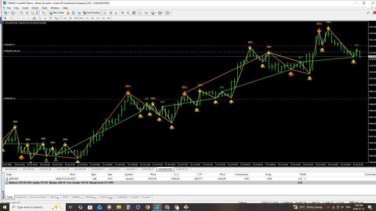This screenshot has width=376, height=211.
Task: Select the horizontal line drawing tool
Action: (x=23, y=18)
